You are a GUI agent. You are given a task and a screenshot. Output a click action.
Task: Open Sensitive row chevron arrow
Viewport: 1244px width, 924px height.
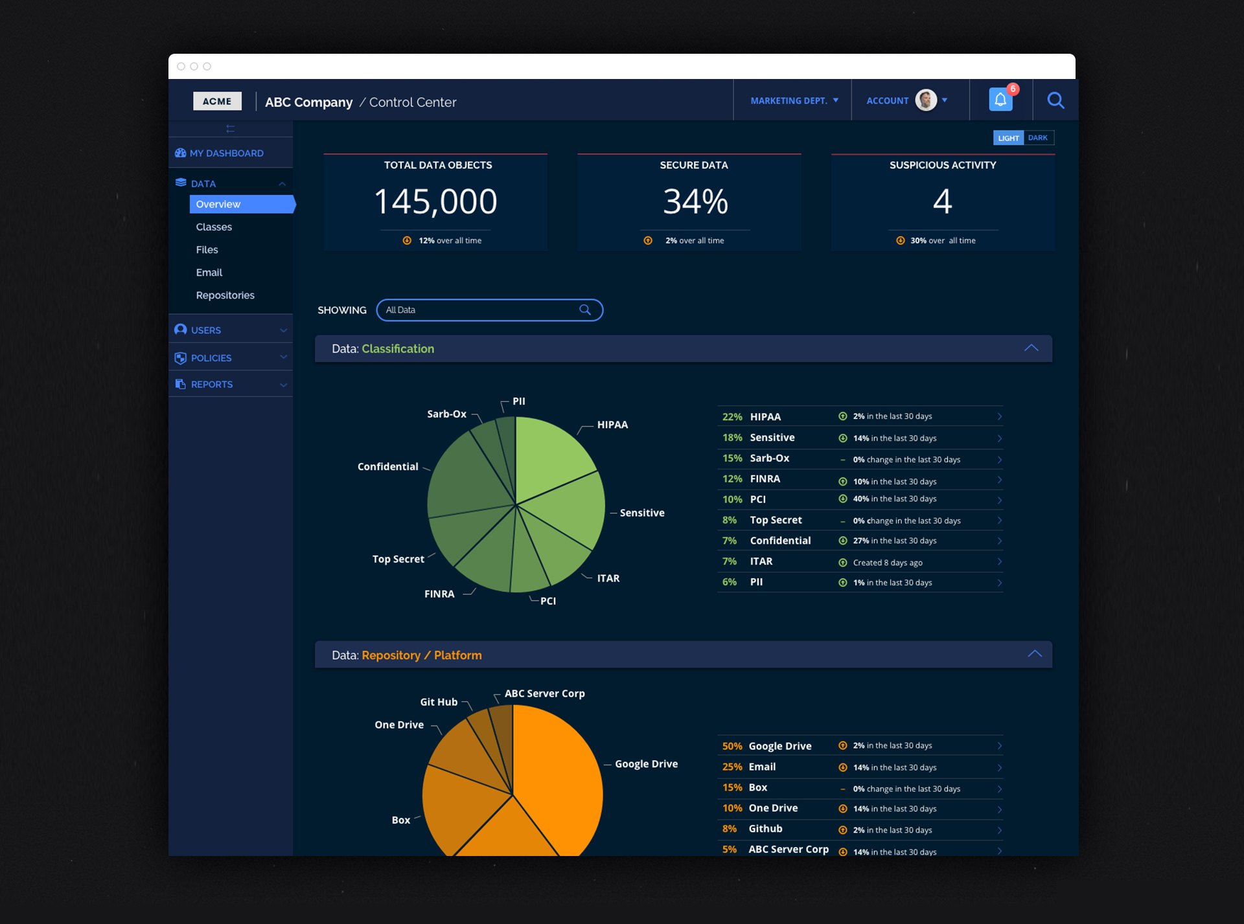pyautogui.click(x=1000, y=438)
